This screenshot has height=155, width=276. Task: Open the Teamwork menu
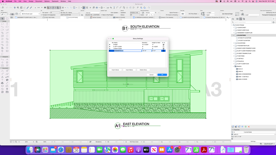click(55, 1)
